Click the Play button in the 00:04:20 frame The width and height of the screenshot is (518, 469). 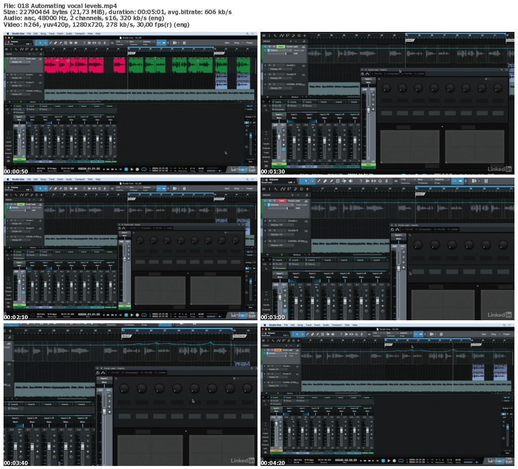pos(389,461)
